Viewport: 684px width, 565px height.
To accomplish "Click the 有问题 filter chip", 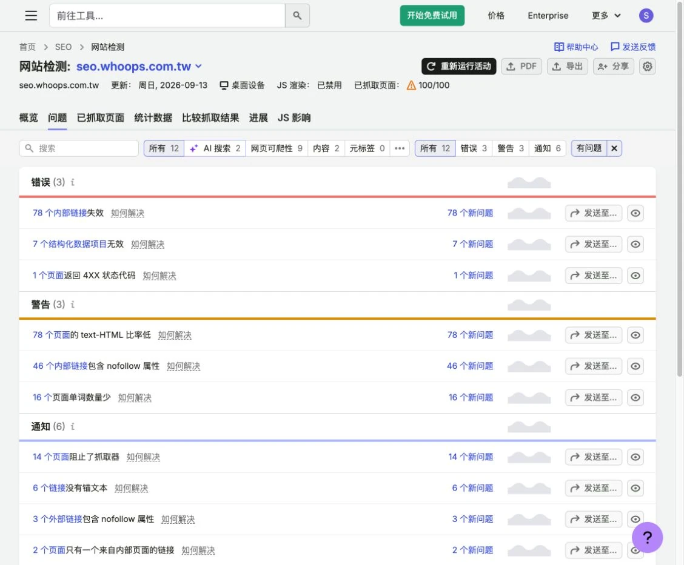I will [589, 148].
